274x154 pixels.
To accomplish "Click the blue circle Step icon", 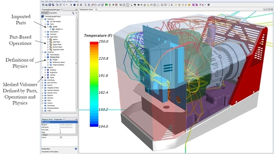I will pyautogui.click(x=74, y=5).
